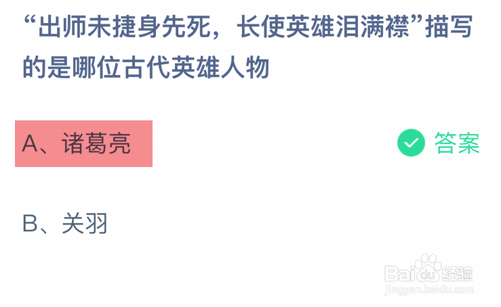Click the 经验 watermark characters
The width and height of the screenshot is (501, 307).
pyautogui.click(x=458, y=273)
